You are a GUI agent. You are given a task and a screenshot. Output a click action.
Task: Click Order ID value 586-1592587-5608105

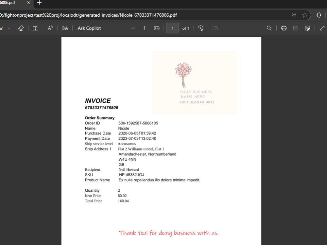(138, 123)
